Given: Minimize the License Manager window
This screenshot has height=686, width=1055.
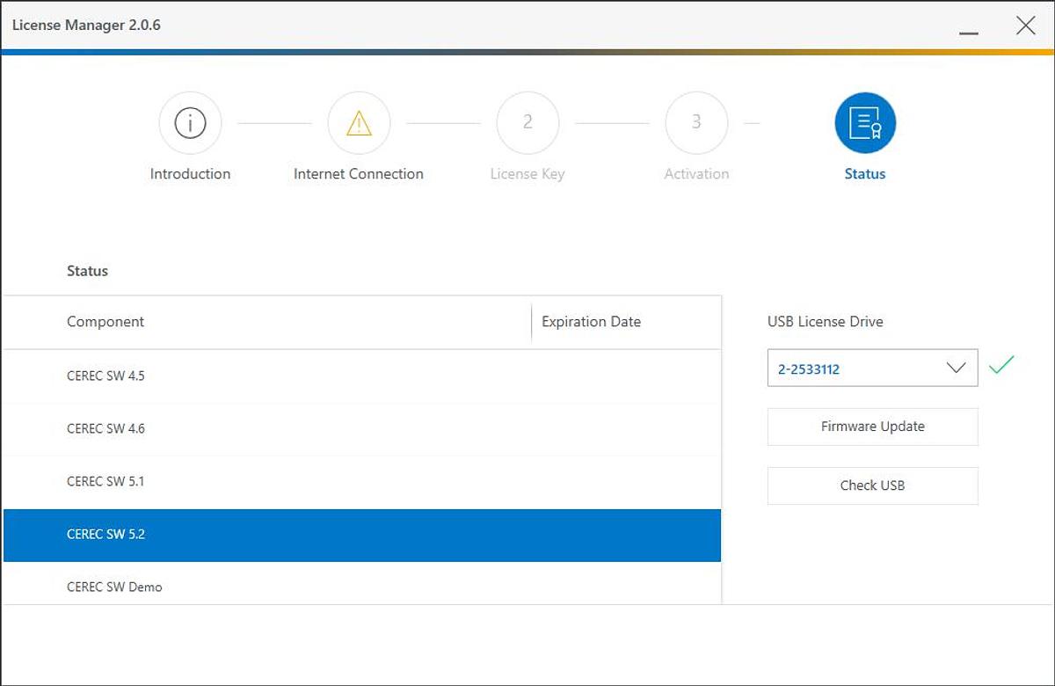Looking at the screenshot, I should pos(969,26).
